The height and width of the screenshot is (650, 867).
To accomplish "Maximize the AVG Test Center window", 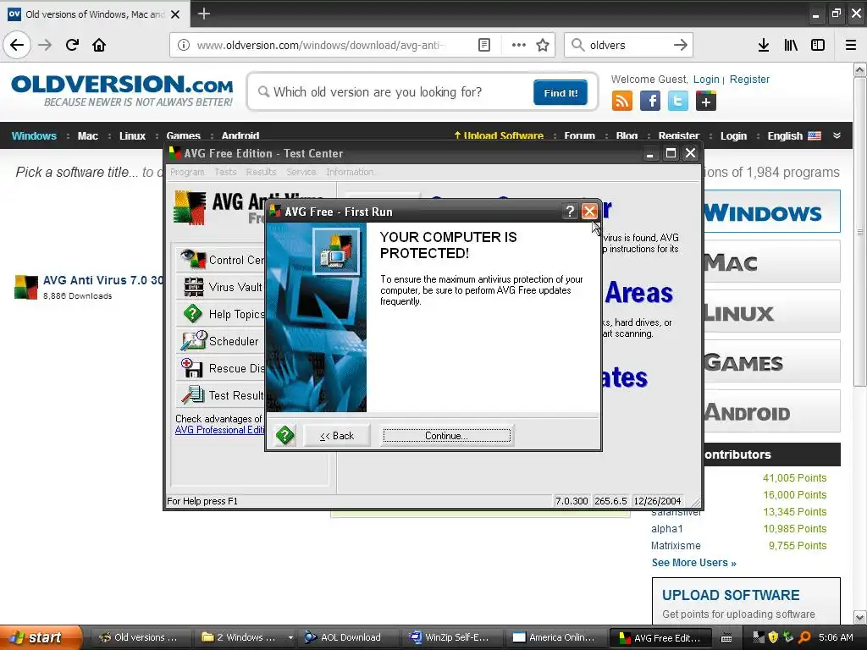I will (x=671, y=153).
